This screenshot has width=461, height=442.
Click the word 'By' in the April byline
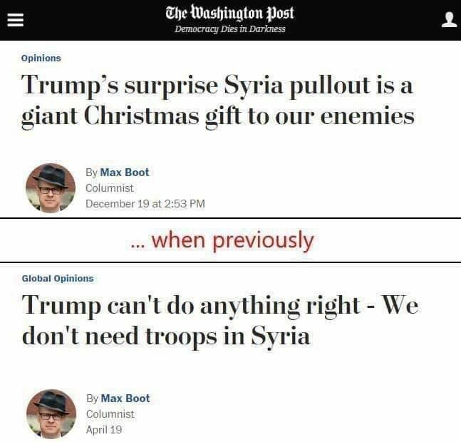click(x=92, y=399)
